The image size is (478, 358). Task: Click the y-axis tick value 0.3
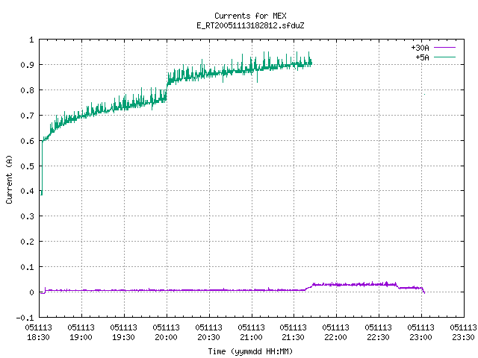coord(27,216)
